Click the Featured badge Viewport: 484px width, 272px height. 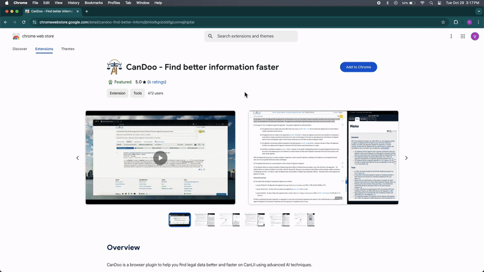coord(120,82)
